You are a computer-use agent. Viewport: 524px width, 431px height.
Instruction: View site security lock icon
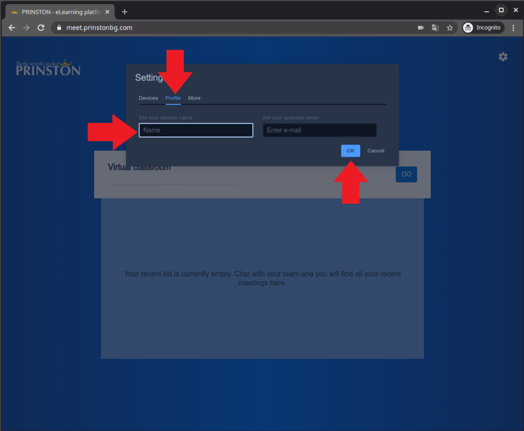(x=59, y=28)
